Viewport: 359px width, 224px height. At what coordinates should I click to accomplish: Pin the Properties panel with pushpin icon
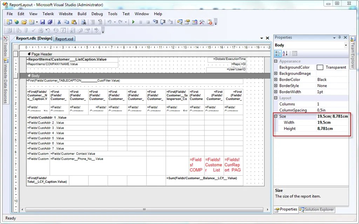pos(339,37)
